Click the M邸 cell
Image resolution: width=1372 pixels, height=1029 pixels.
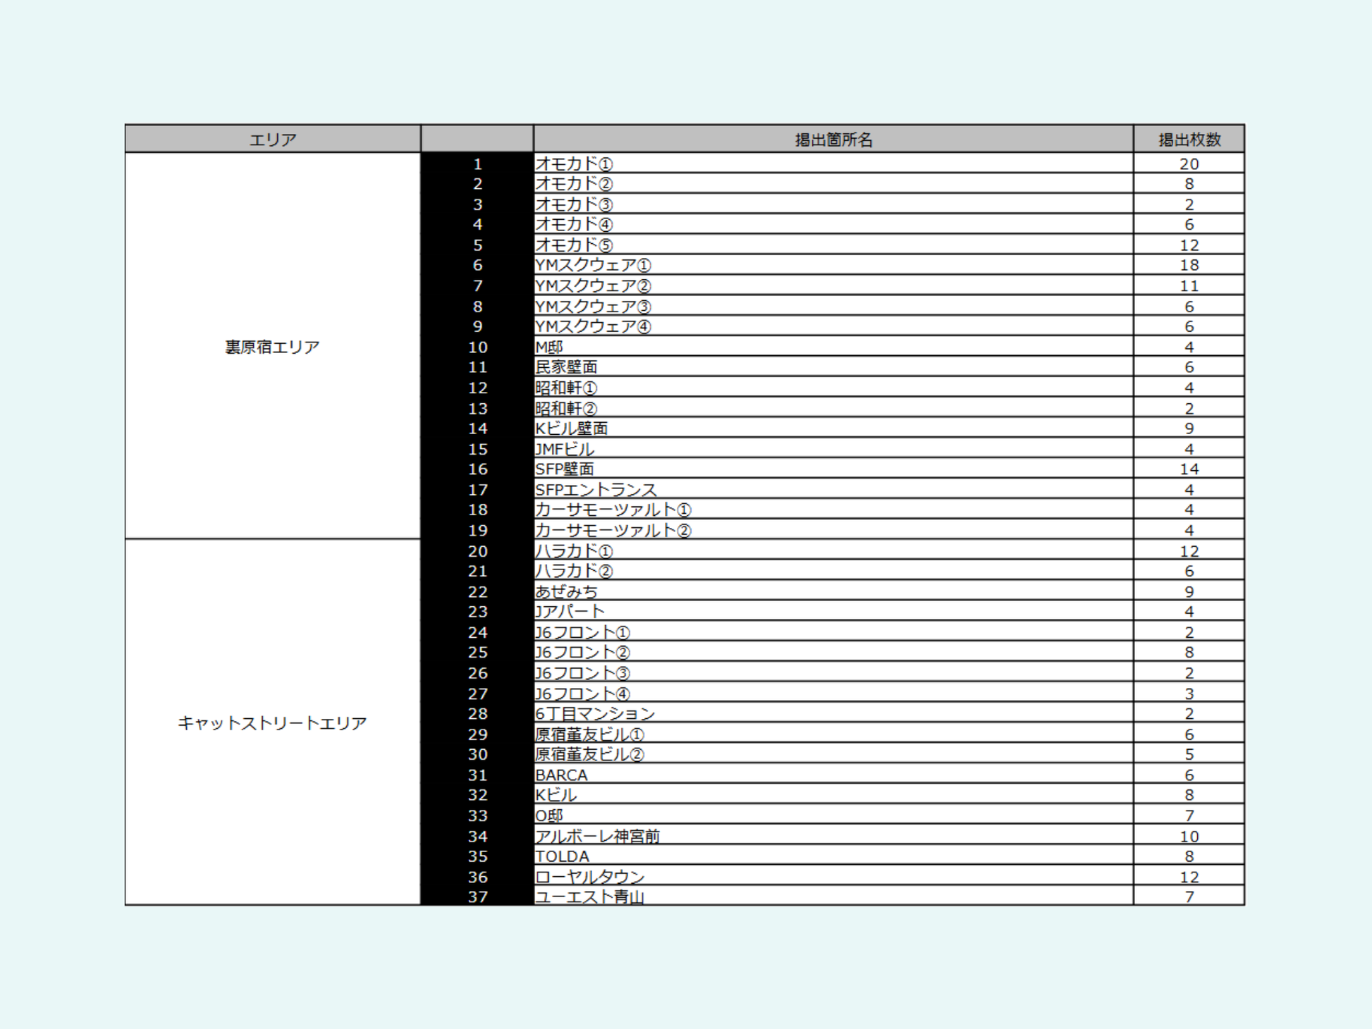tap(833, 347)
